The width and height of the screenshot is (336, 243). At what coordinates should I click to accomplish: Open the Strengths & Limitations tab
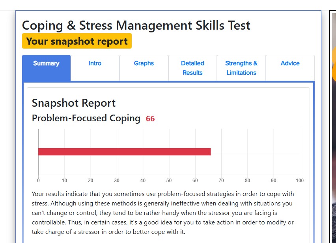[241, 68]
